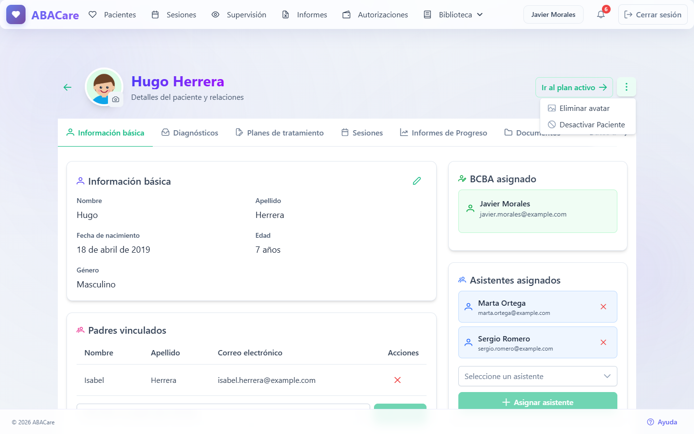Open the Autorizaciones navigation item
The width and height of the screenshot is (694, 434).
click(x=375, y=14)
